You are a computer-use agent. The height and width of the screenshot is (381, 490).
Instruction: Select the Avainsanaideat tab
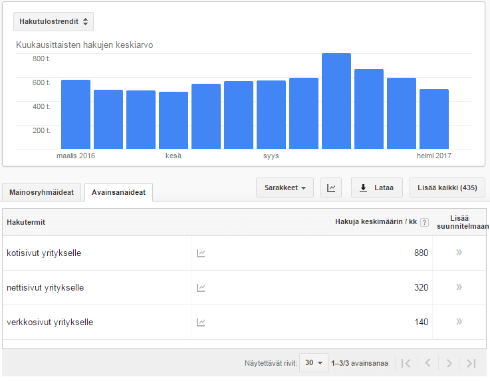click(x=118, y=192)
